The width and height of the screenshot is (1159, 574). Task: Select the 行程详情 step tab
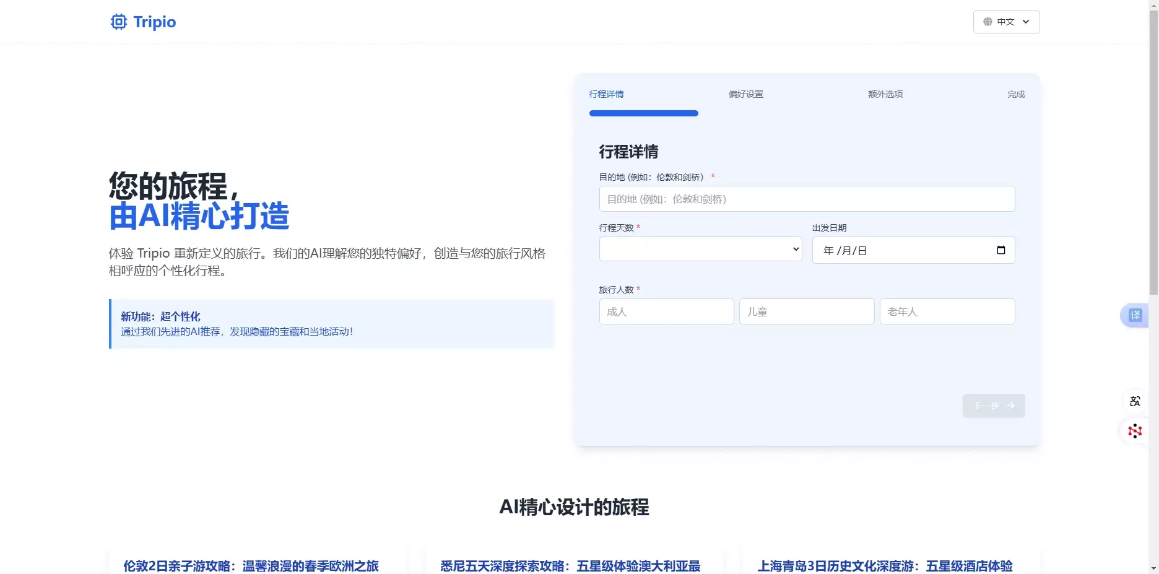(606, 94)
